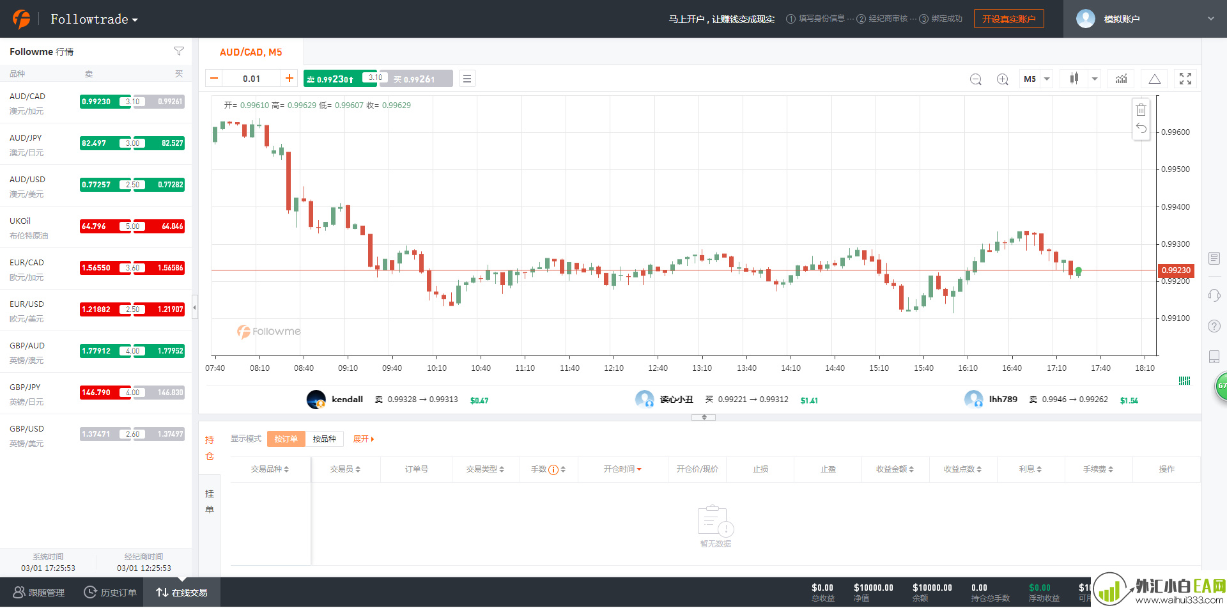The image size is (1227, 608).
Task: Select GBP/USD symbol row
Action: point(96,435)
